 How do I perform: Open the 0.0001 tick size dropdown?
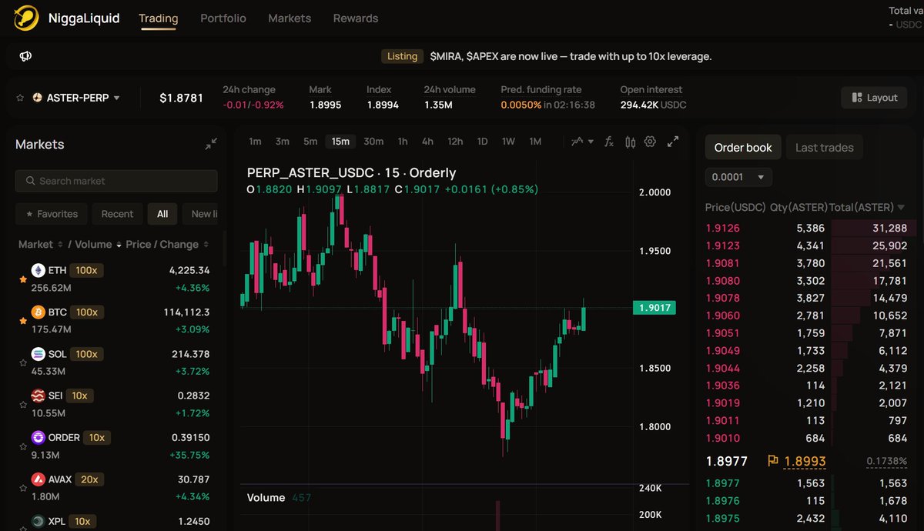point(738,177)
